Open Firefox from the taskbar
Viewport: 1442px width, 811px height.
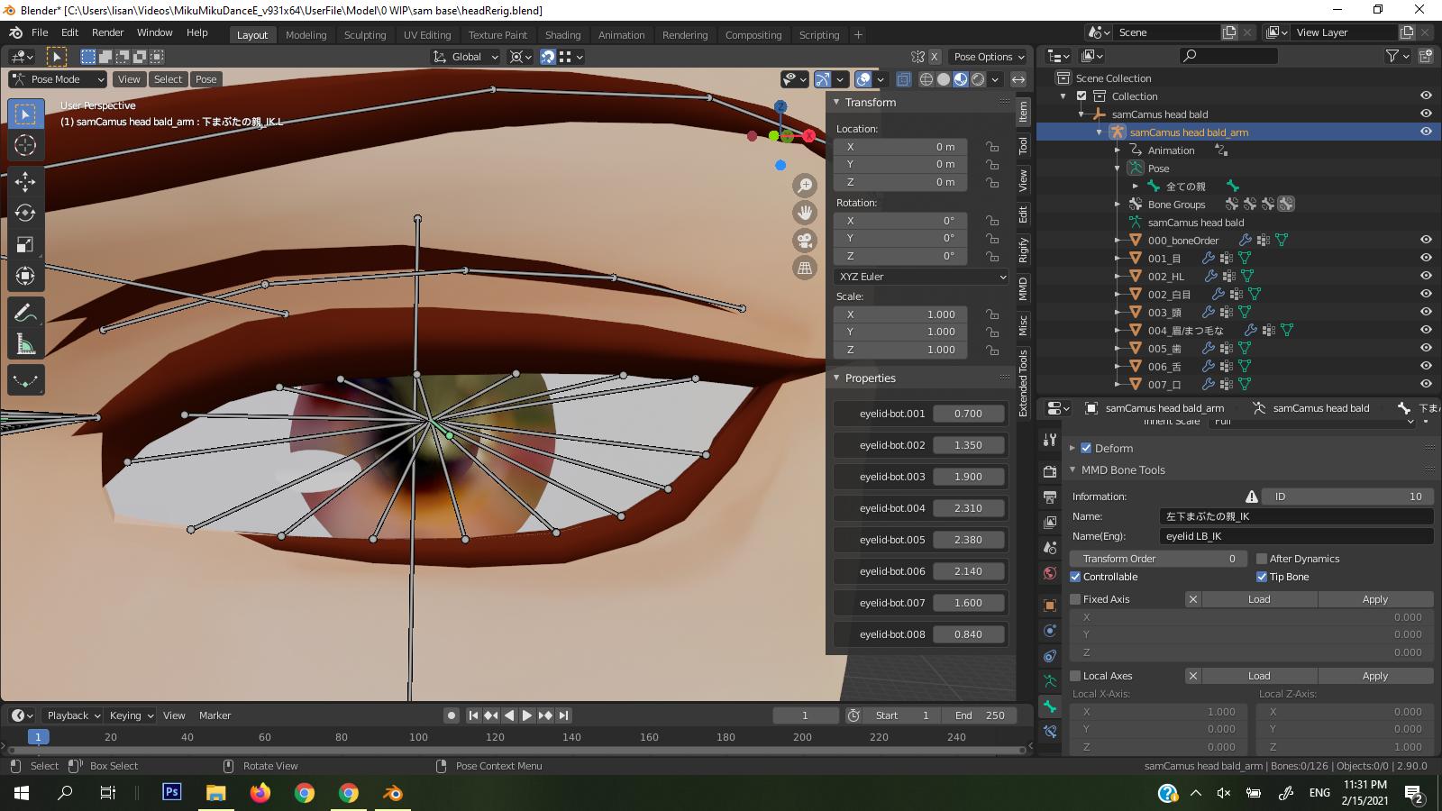click(x=260, y=793)
